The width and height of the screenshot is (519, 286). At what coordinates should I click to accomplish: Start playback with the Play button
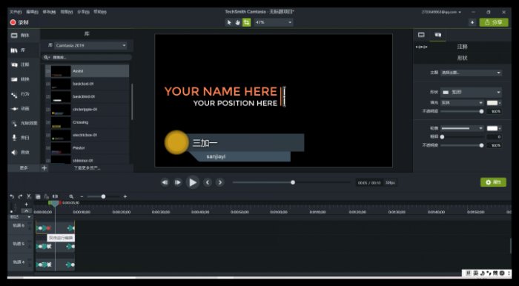coord(193,182)
